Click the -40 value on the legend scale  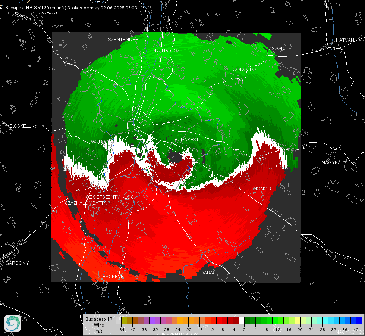(x=132, y=330)
